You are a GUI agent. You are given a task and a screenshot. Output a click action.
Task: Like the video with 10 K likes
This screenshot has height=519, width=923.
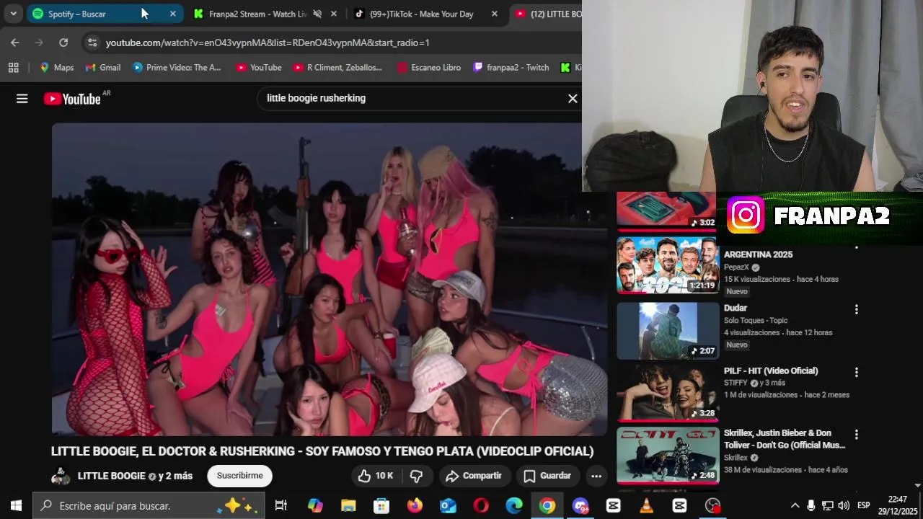point(376,476)
